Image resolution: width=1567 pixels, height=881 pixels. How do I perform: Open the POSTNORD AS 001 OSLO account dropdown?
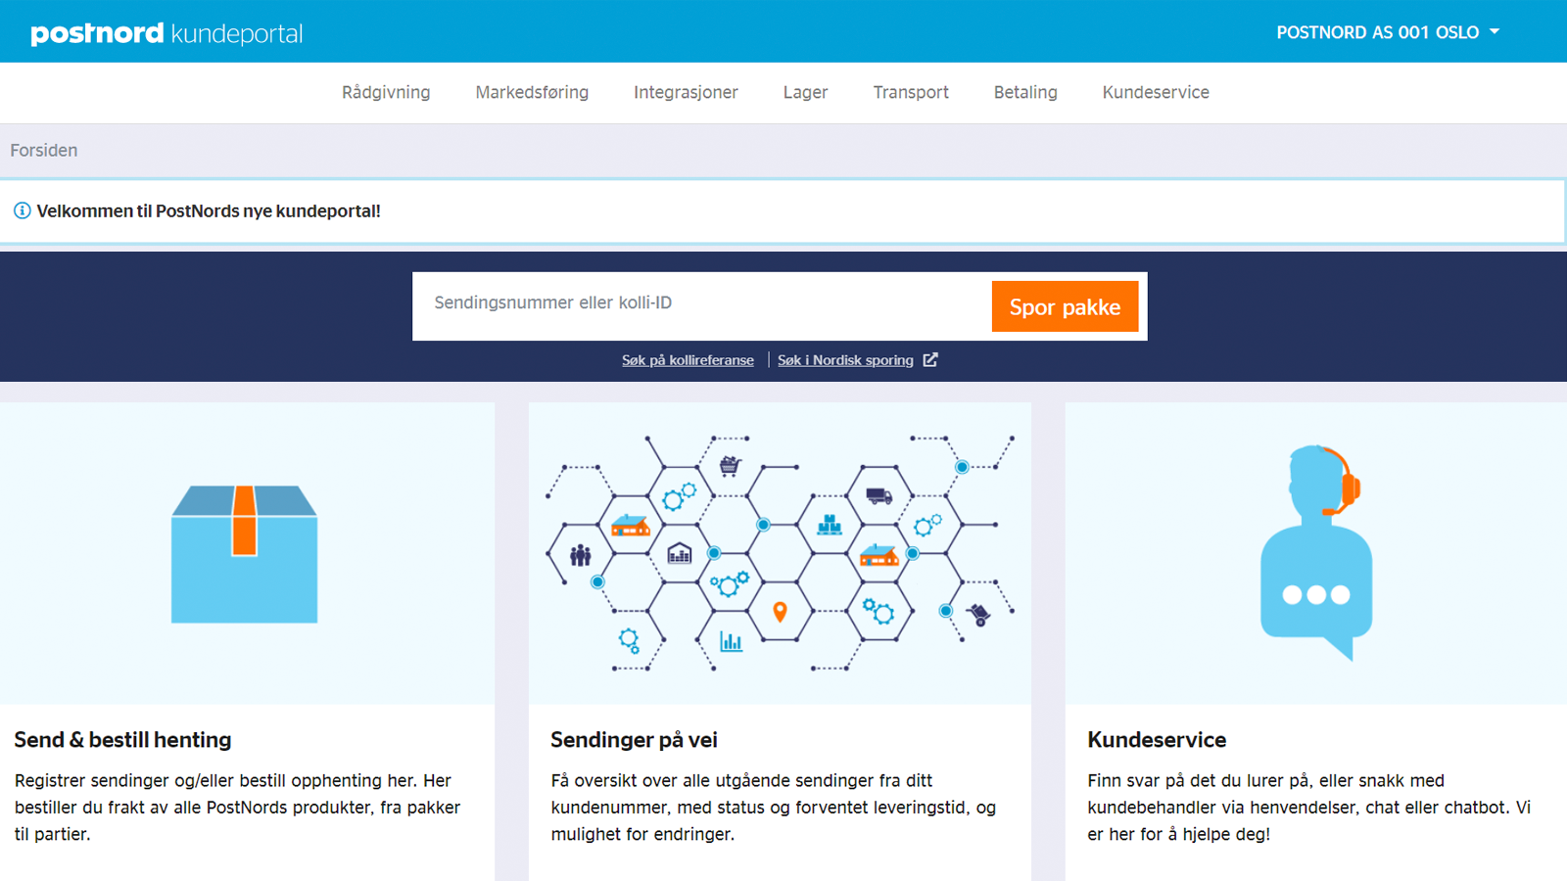[x=1388, y=32]
